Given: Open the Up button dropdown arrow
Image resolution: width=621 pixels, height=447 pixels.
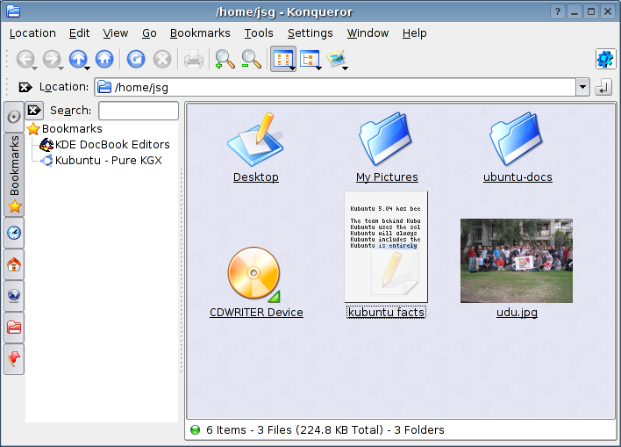Looking at the screenshot, I should point(88,68).
